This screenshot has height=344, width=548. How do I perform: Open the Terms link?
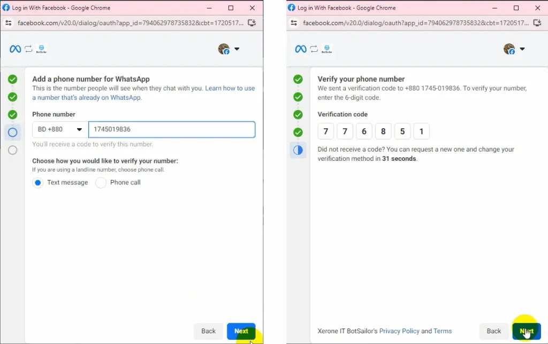tap(443, 331)
